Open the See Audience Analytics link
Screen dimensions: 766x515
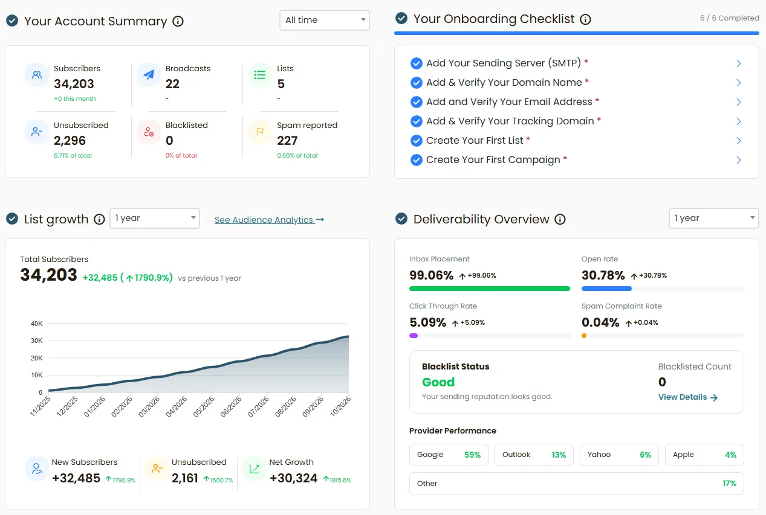(x=270, y=220)
